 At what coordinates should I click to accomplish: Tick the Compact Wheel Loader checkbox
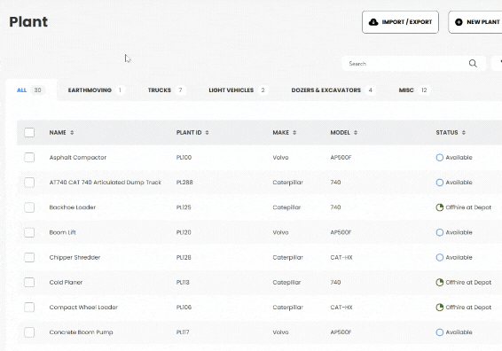coord(29,308)
